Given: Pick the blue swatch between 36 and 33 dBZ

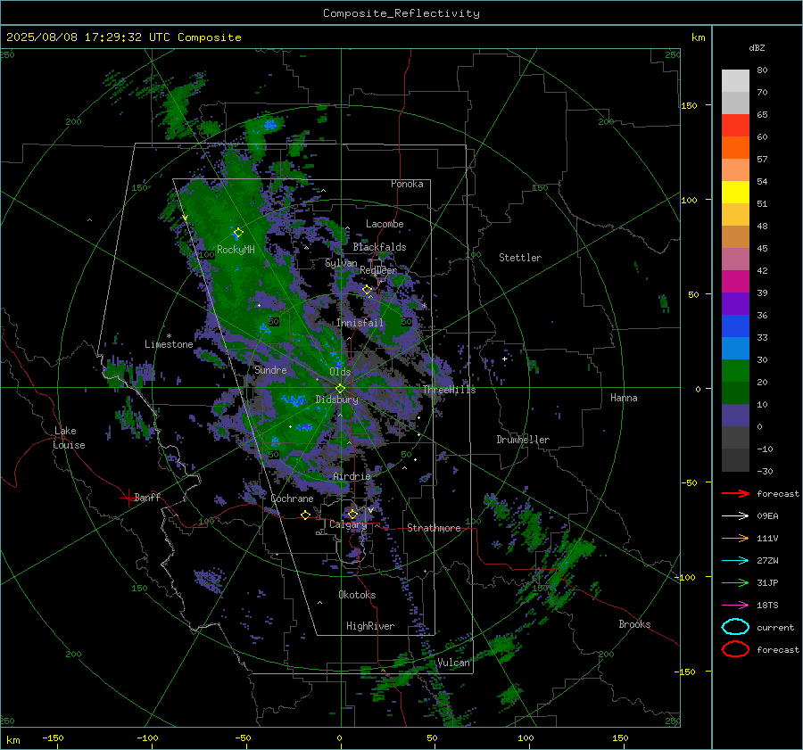Looking at the screenshot, I should 735,326.
